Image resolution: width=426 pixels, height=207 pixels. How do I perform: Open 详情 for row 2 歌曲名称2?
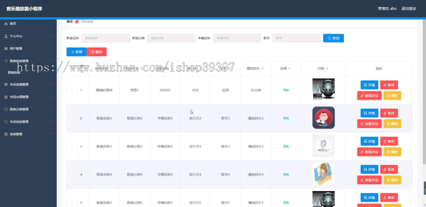(x=369, y=113)
